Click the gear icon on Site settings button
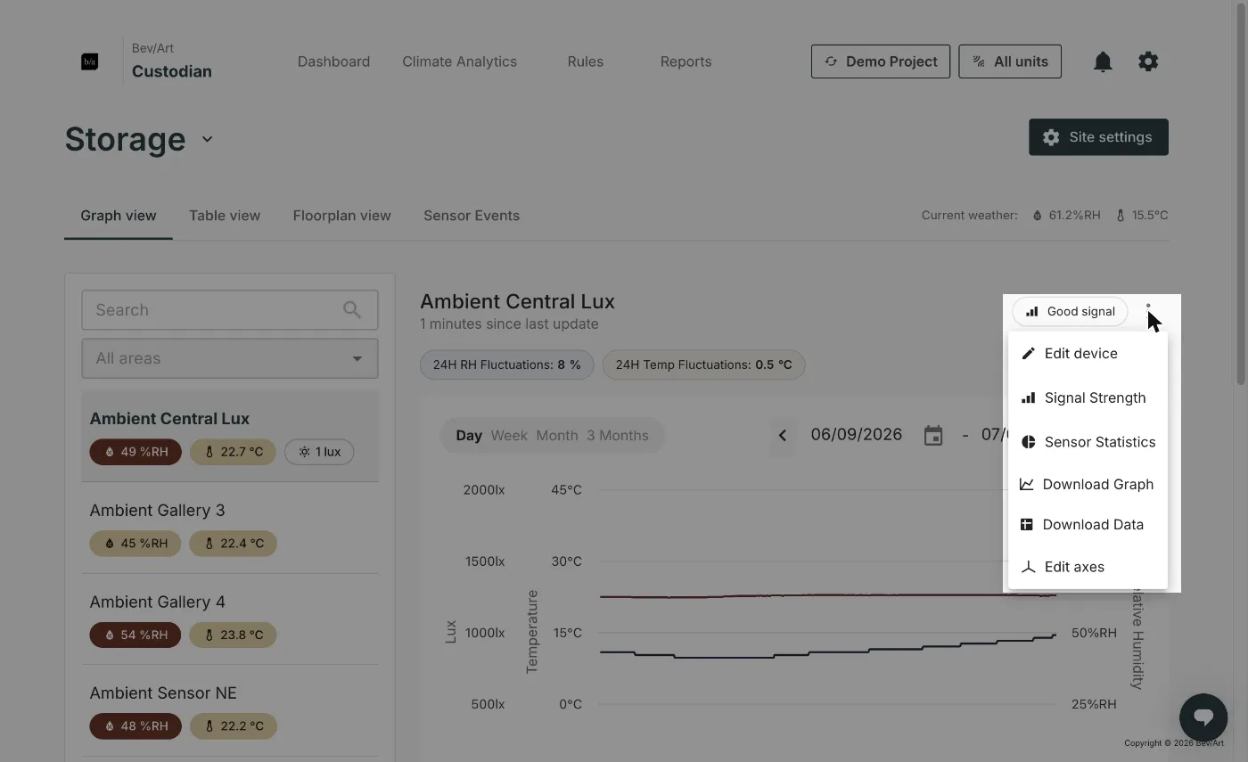Screen dimensions: 1248x762 (x=1051, y=137)
